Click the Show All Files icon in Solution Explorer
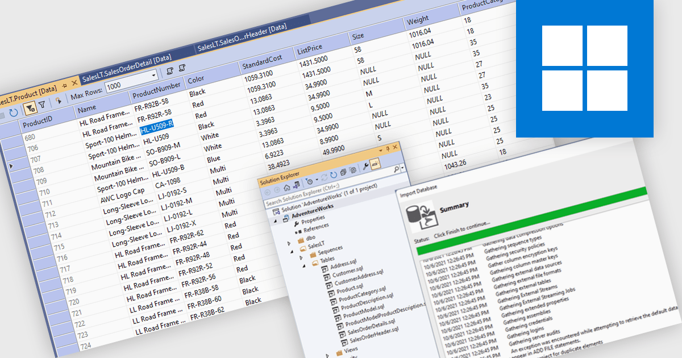This screenshot has height=358, width=682. [353, 170]
